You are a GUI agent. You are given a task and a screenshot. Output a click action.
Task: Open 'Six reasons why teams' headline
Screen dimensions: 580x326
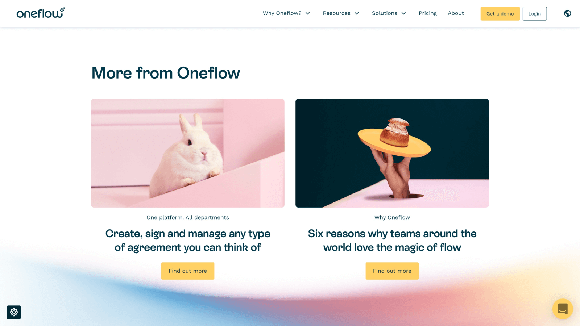click(x=392, y=241)
